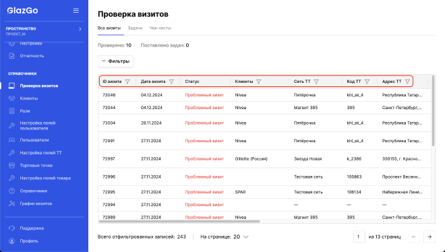Image resolution: width=445 pixels, height=252 pixels.
Task: Click the Статус column header
Action: tap(192, 82)
